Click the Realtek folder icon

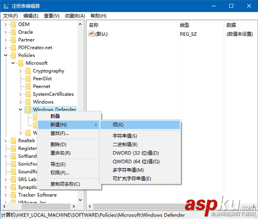13,141
